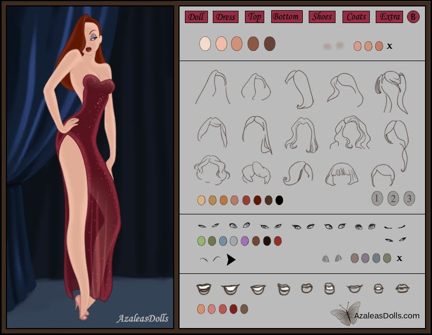Pick the long side-swept straight hairstyle

point(300,89)
